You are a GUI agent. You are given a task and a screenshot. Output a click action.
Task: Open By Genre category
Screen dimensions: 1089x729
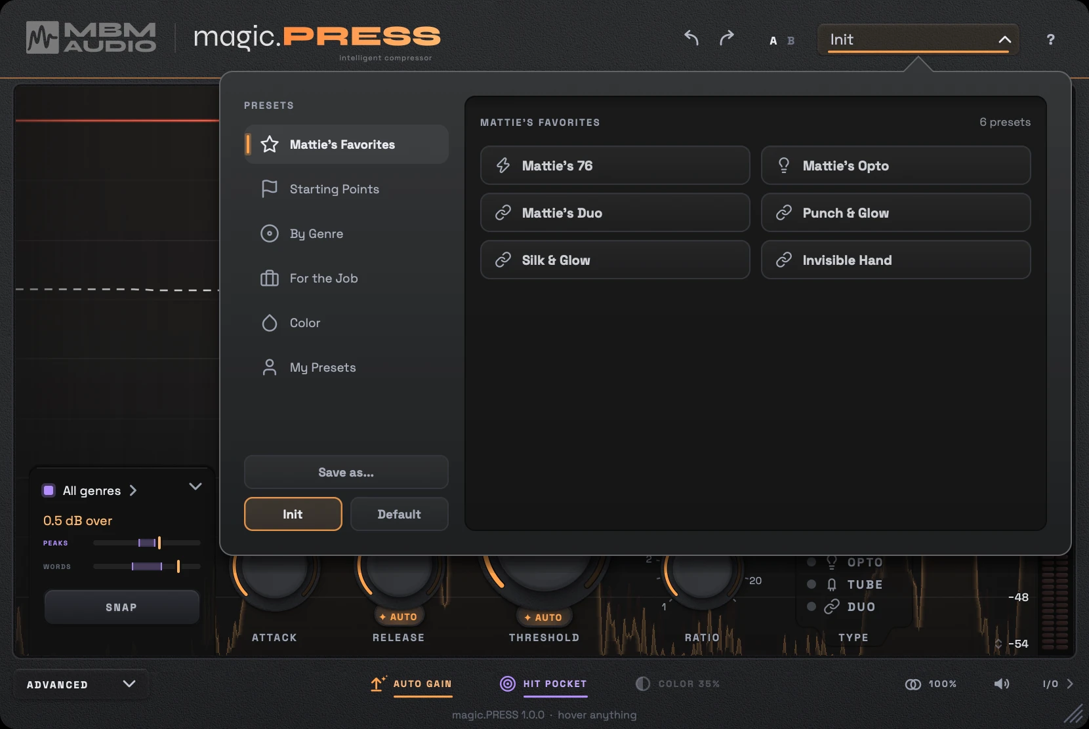pyautogui.click(x=346, y=233)
